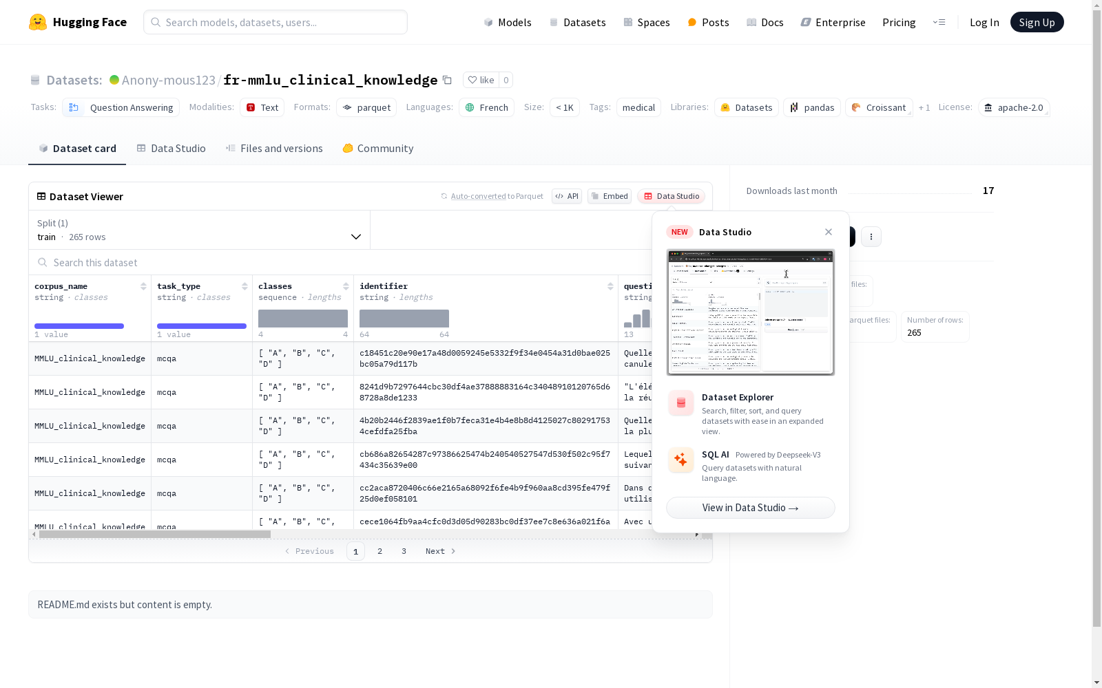Click the corpus_name distribution bar

79,326
